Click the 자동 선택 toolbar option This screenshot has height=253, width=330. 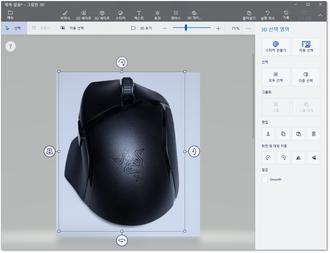[72, 28]
